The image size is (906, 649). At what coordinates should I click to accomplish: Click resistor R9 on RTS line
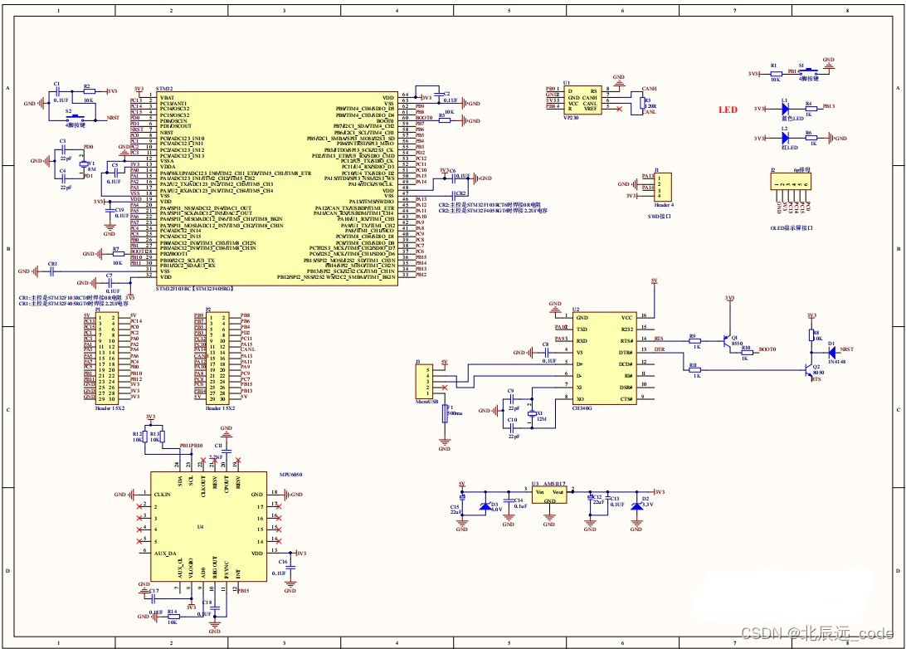[695, 339]
